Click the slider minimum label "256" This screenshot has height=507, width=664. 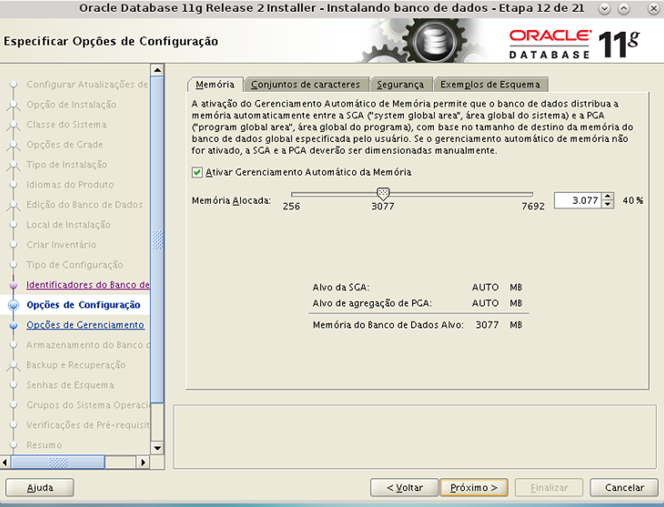coord(291,206)
